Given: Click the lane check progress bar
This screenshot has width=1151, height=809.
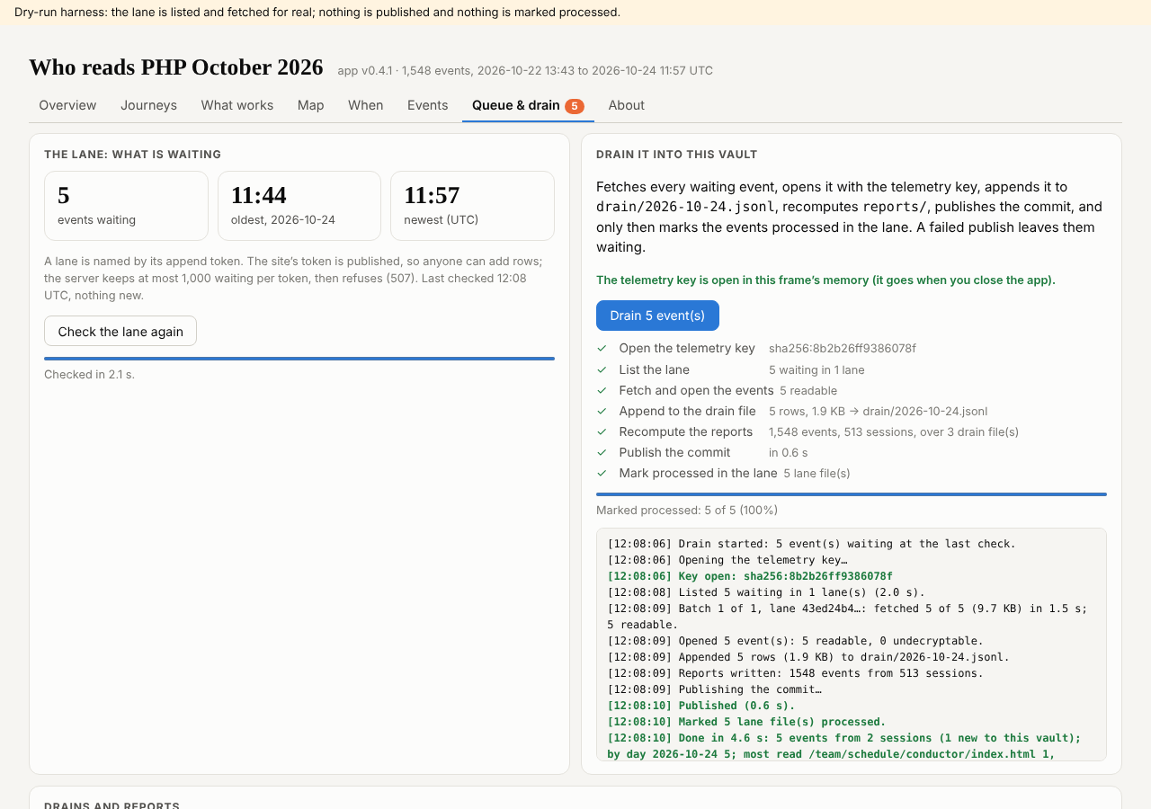Looking at the screenshot, I should pyautogui.click(x=299, y=359).
